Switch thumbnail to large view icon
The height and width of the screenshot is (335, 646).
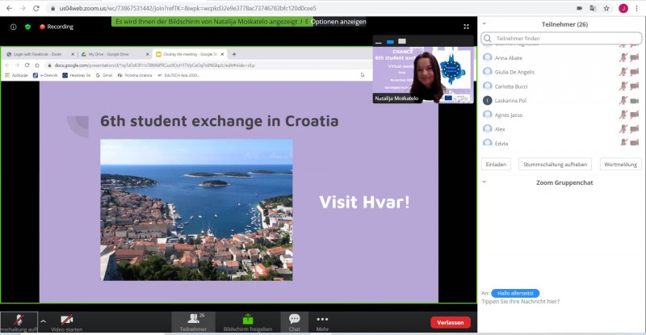point(402,41)
